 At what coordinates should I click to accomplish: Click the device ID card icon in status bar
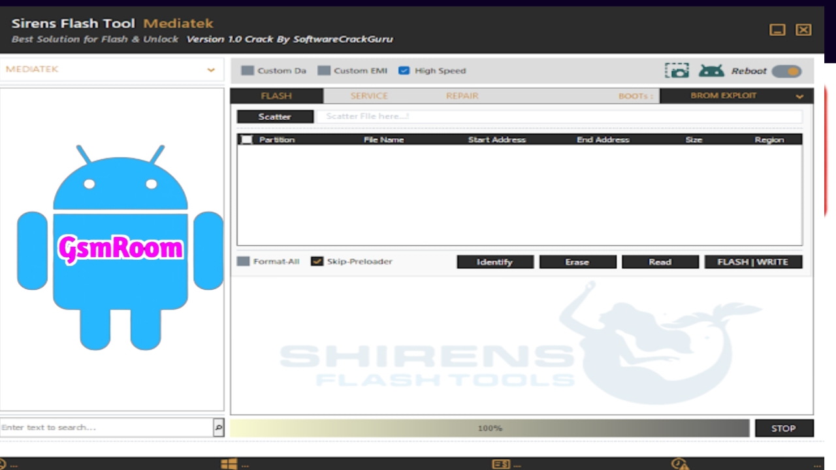point(501,464)
